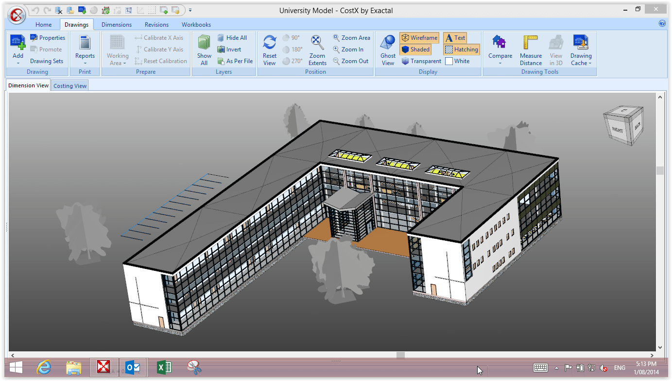672x381 pixels.
Task: Click Zoom In
Action: (x=348, y=50)
